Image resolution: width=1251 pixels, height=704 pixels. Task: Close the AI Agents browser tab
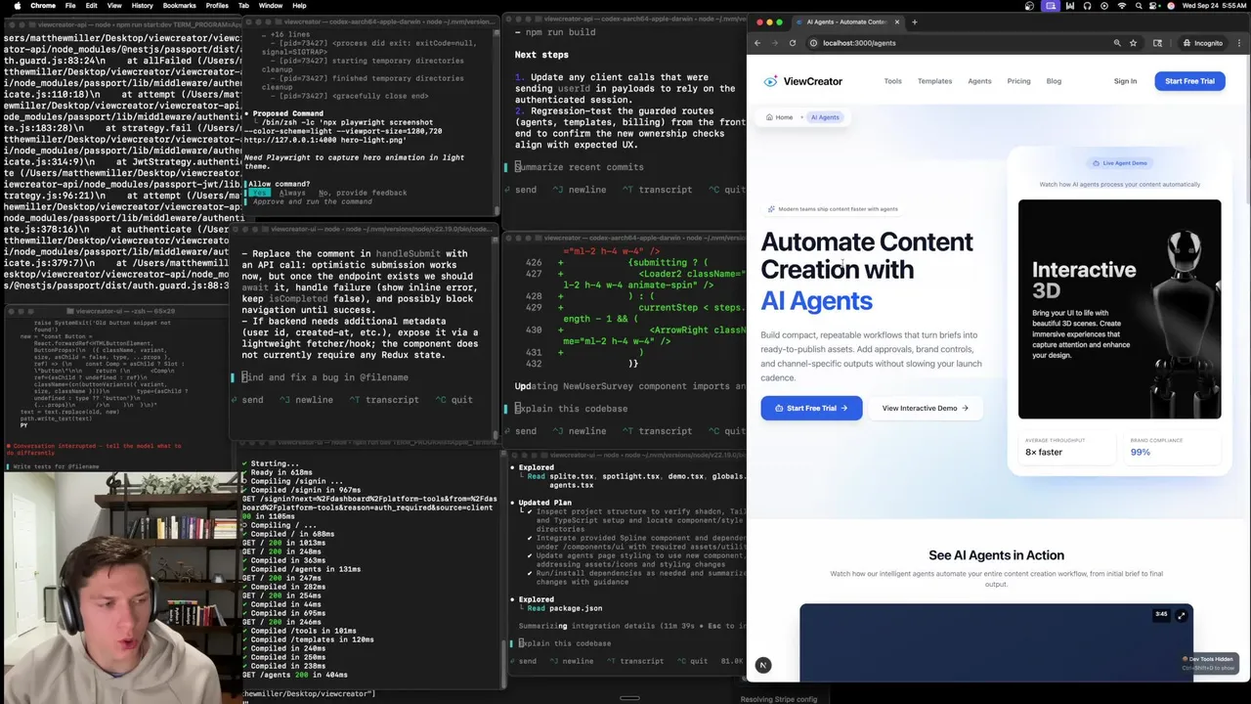[x=896, y=22]
